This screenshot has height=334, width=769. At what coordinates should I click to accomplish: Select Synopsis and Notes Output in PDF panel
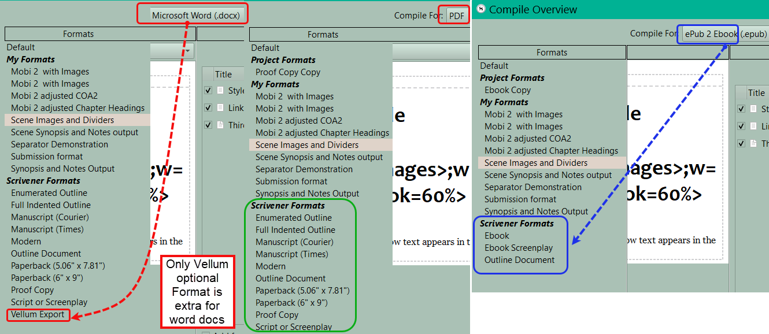click(x=308, y=194)
